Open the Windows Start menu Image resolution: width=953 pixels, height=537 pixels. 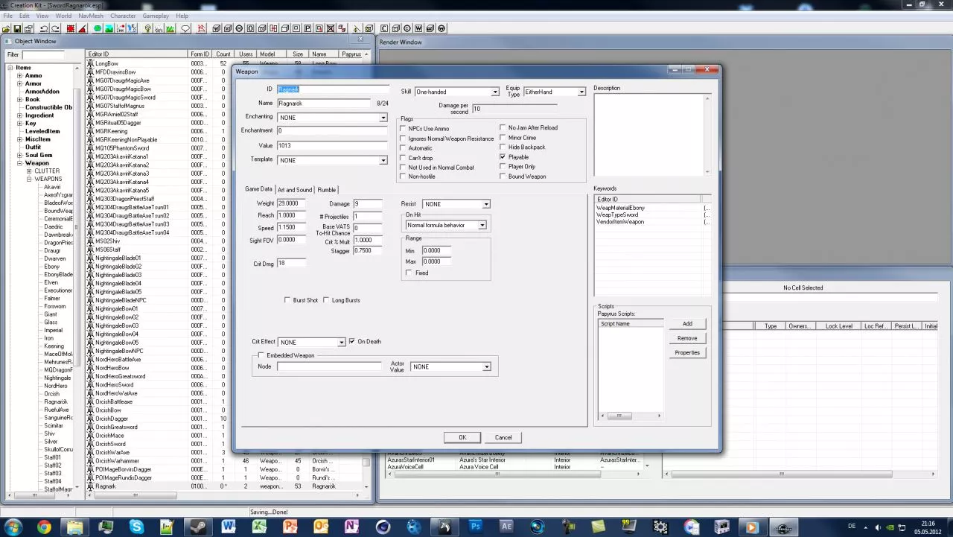point(13,527)
